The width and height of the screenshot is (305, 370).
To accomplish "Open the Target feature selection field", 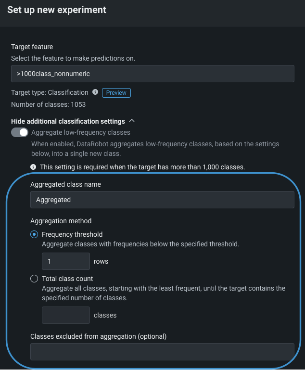I will 152,74.
